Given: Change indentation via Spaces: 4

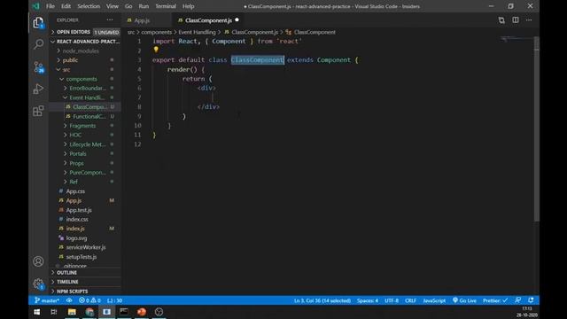Looking at the screenshot, I should pyautogui.click(x=368, y=300).
